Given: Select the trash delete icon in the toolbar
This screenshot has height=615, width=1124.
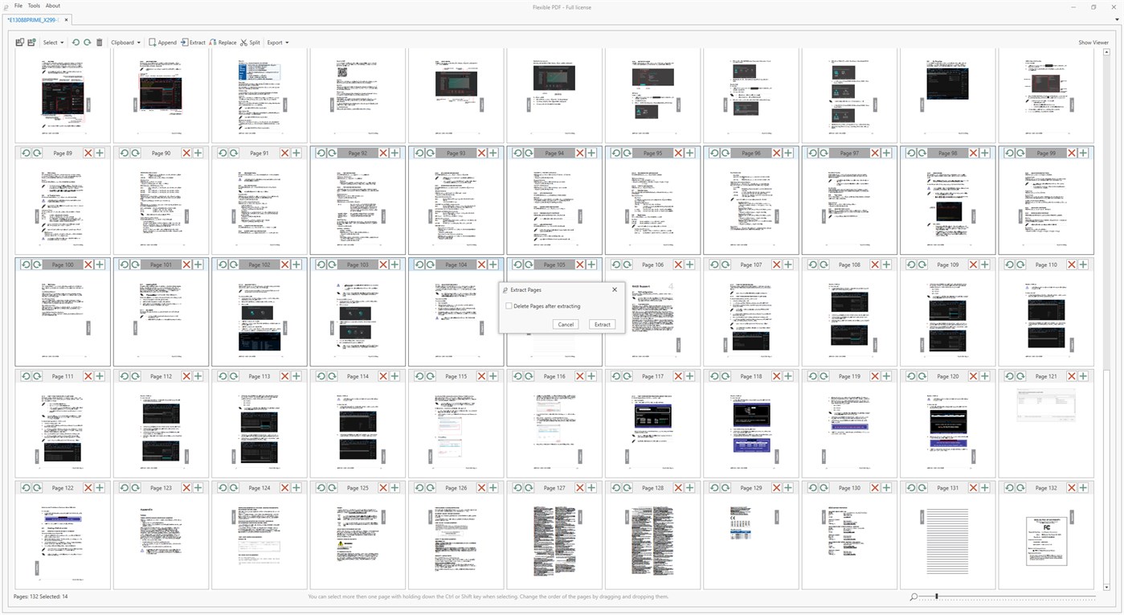Looking at the screenshot, I should pos(100,43).
